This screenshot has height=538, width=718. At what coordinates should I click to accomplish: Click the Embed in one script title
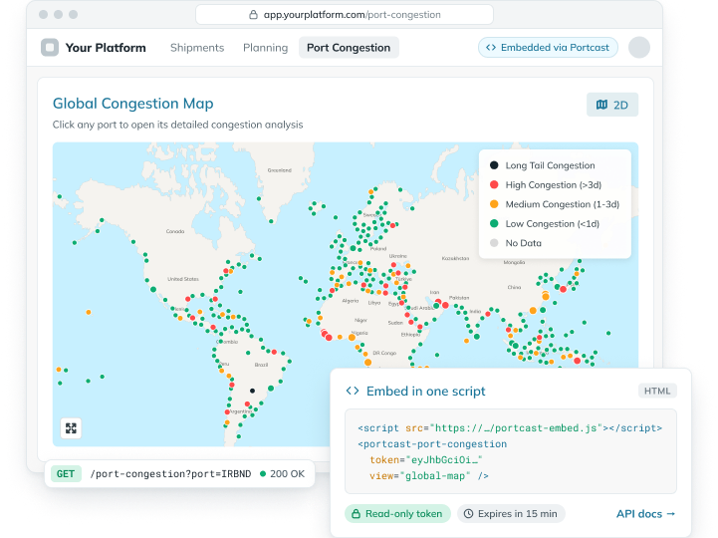pos(426,391)
